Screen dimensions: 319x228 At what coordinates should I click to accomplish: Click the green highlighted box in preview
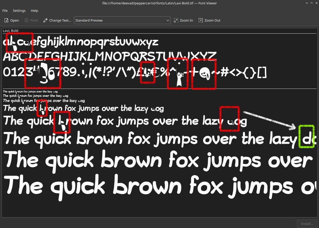(x=306, y=136)
